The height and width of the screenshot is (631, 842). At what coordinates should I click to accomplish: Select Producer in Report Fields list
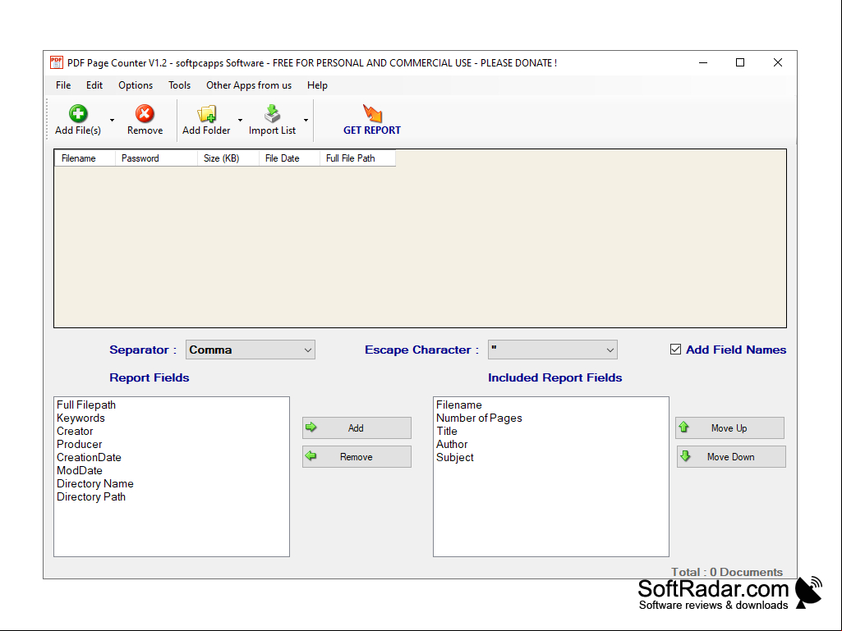80,444
